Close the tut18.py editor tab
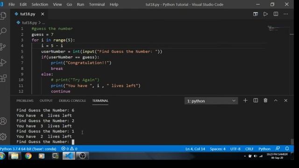The width and height of the screenshot is (299, 168). 43,14
